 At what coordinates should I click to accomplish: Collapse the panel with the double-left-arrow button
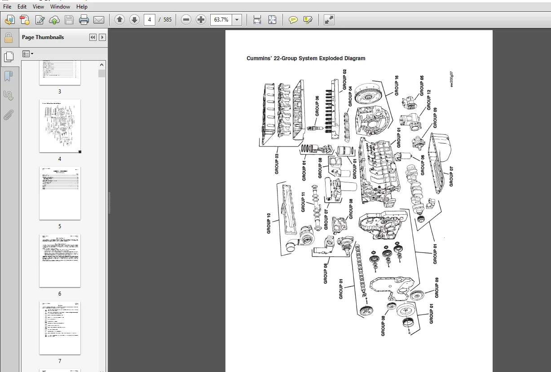click(x=93, y=37)
